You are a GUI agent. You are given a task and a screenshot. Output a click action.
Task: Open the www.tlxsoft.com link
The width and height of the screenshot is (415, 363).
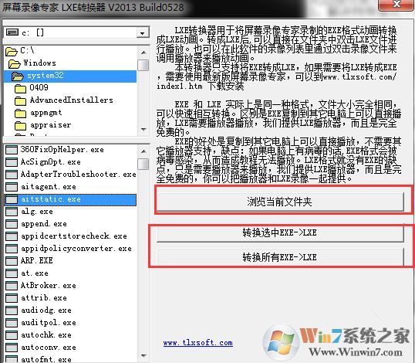pos(198,343)
